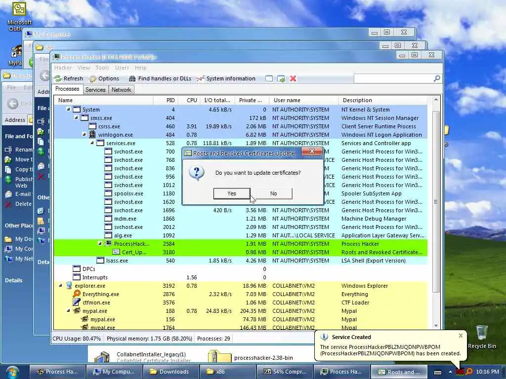Collapse the ProcessHacker tree node
Image resolution: width=506 pixels, height=379 pixels.
(100, 243)
